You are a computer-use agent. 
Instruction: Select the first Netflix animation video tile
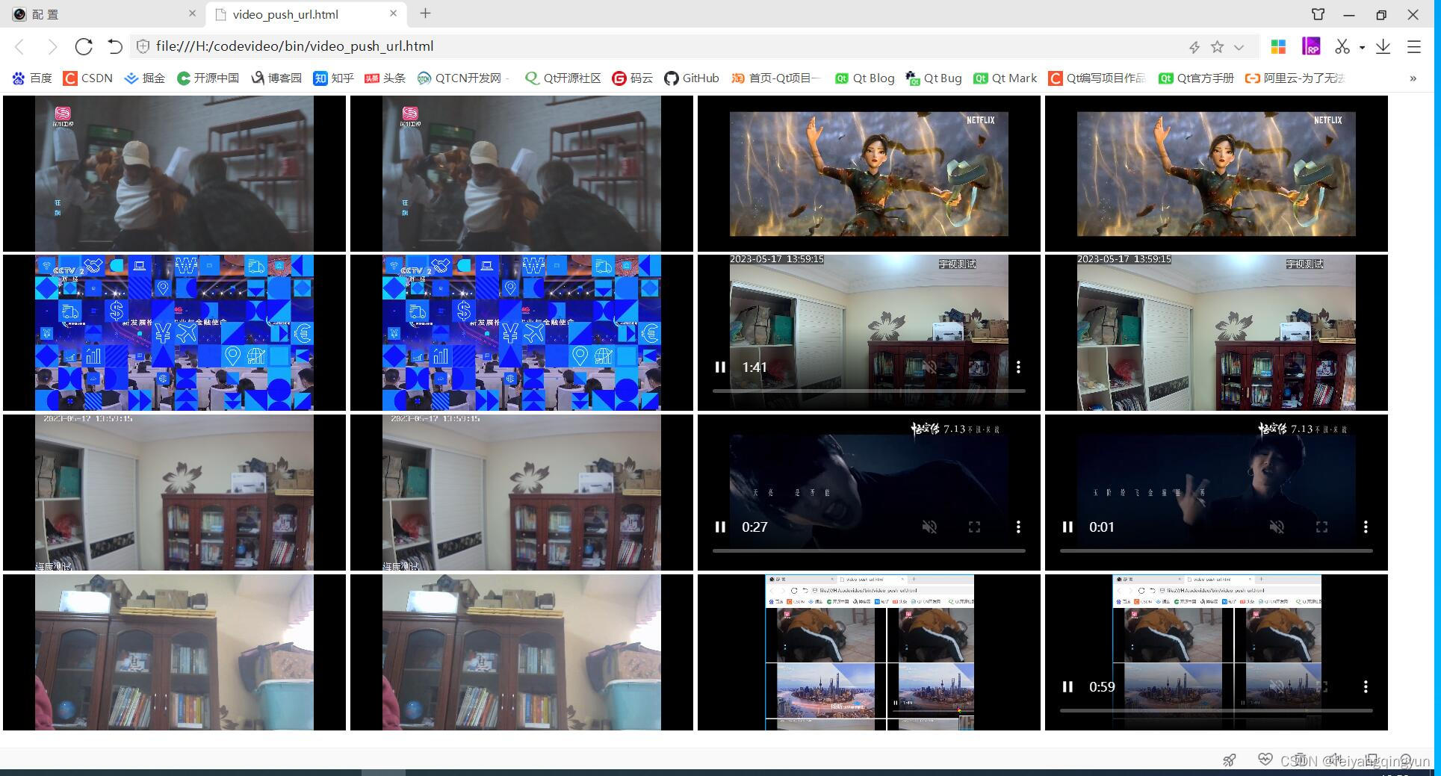coord(869,173)
